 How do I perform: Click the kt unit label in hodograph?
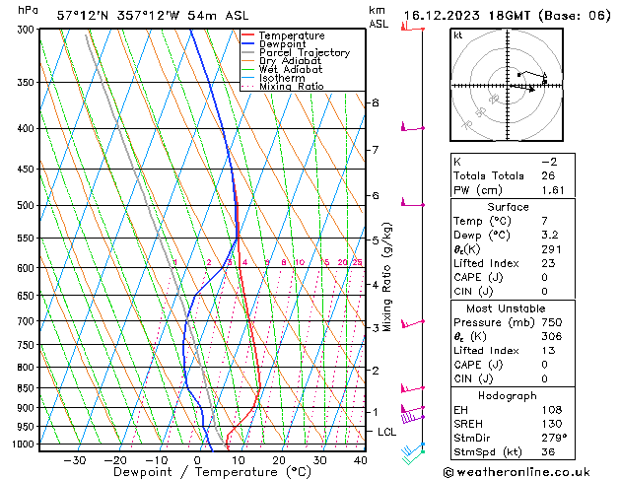tap(458, 35)
